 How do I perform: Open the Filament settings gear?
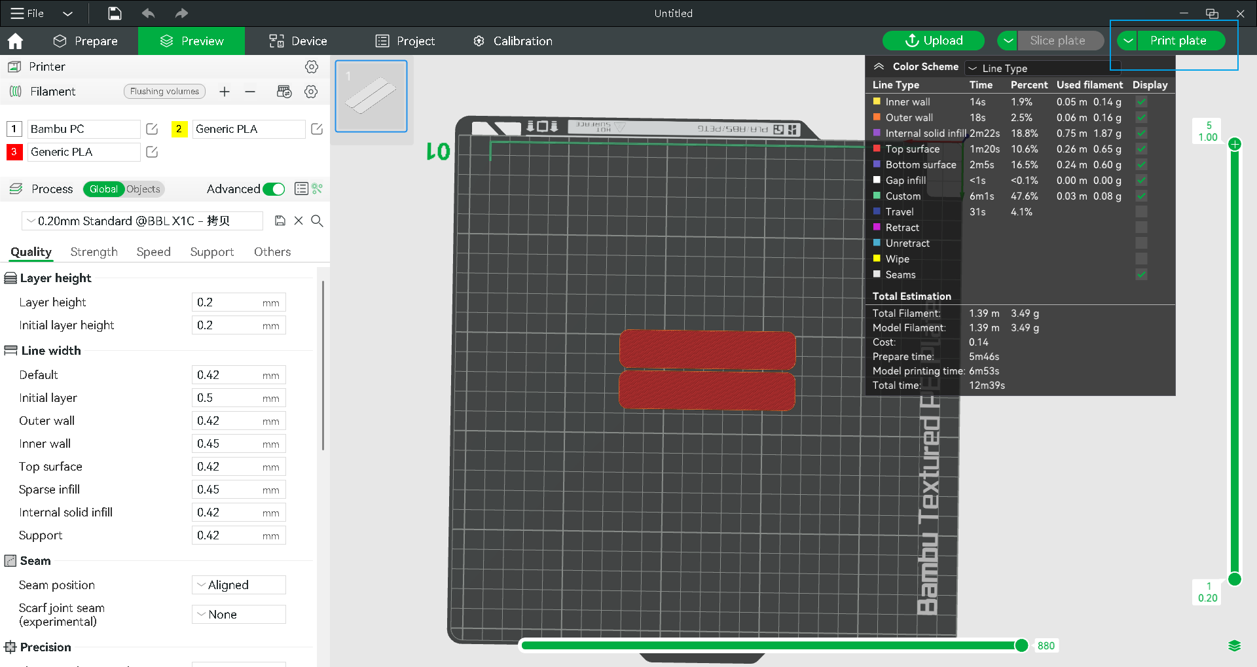tap(311, 92)
